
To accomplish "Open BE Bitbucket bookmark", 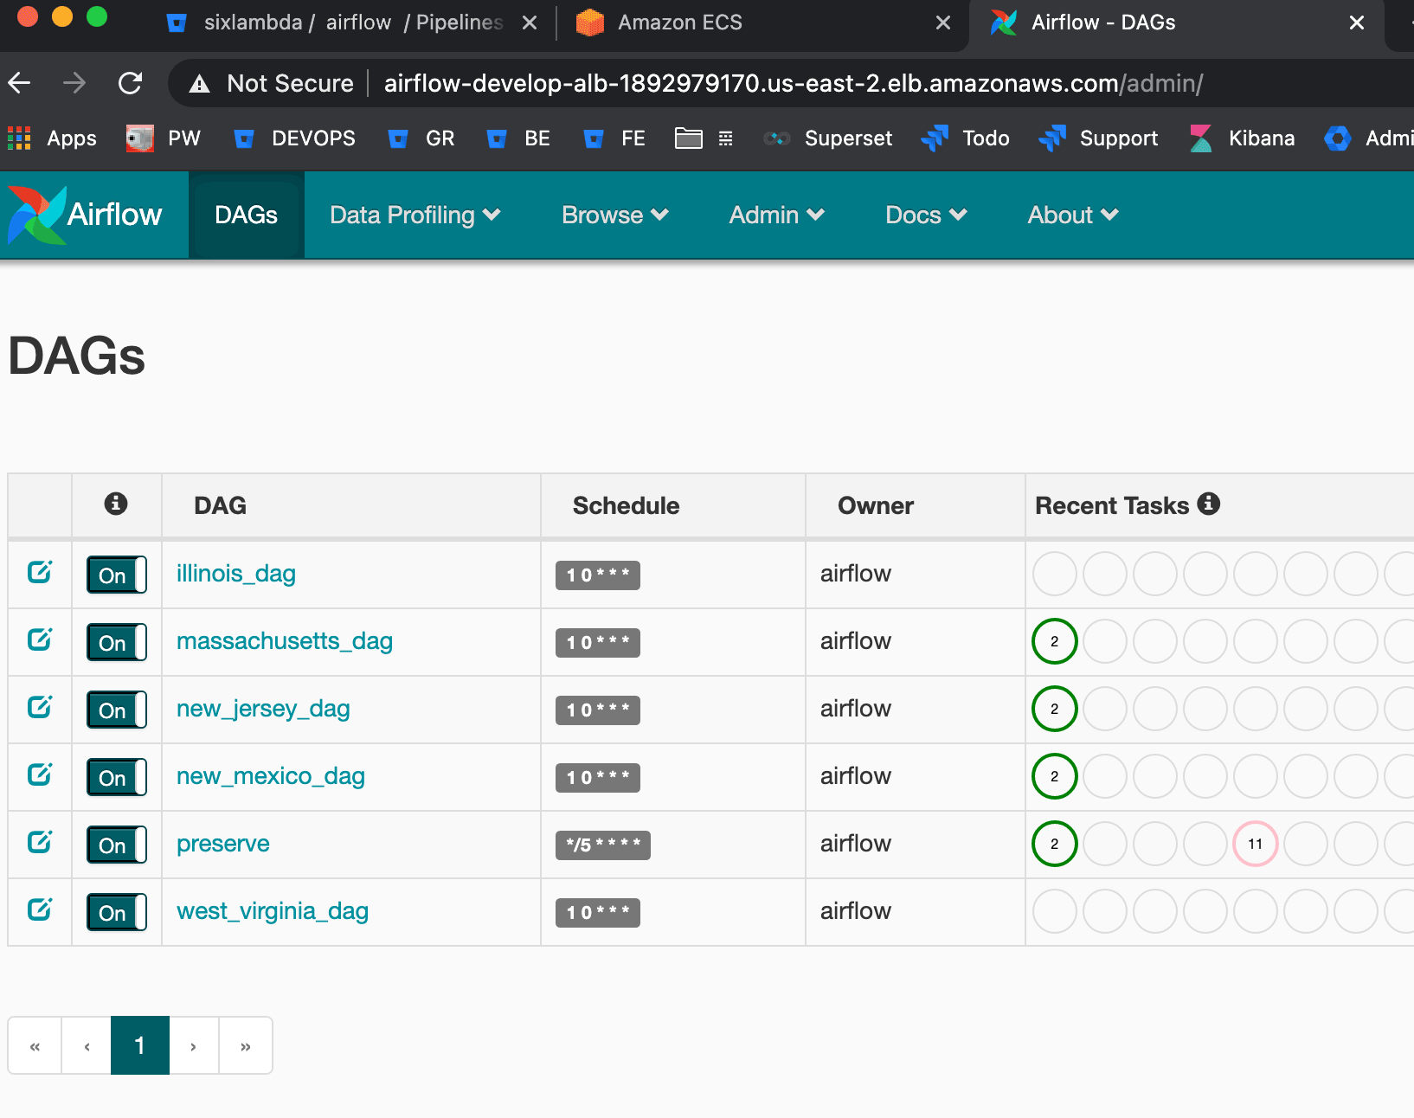I will point(518,138).
